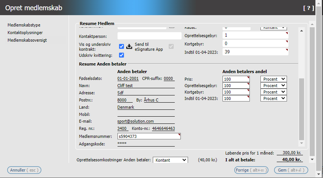Click the inner panel scroll down arrow

tap(301, 143)
